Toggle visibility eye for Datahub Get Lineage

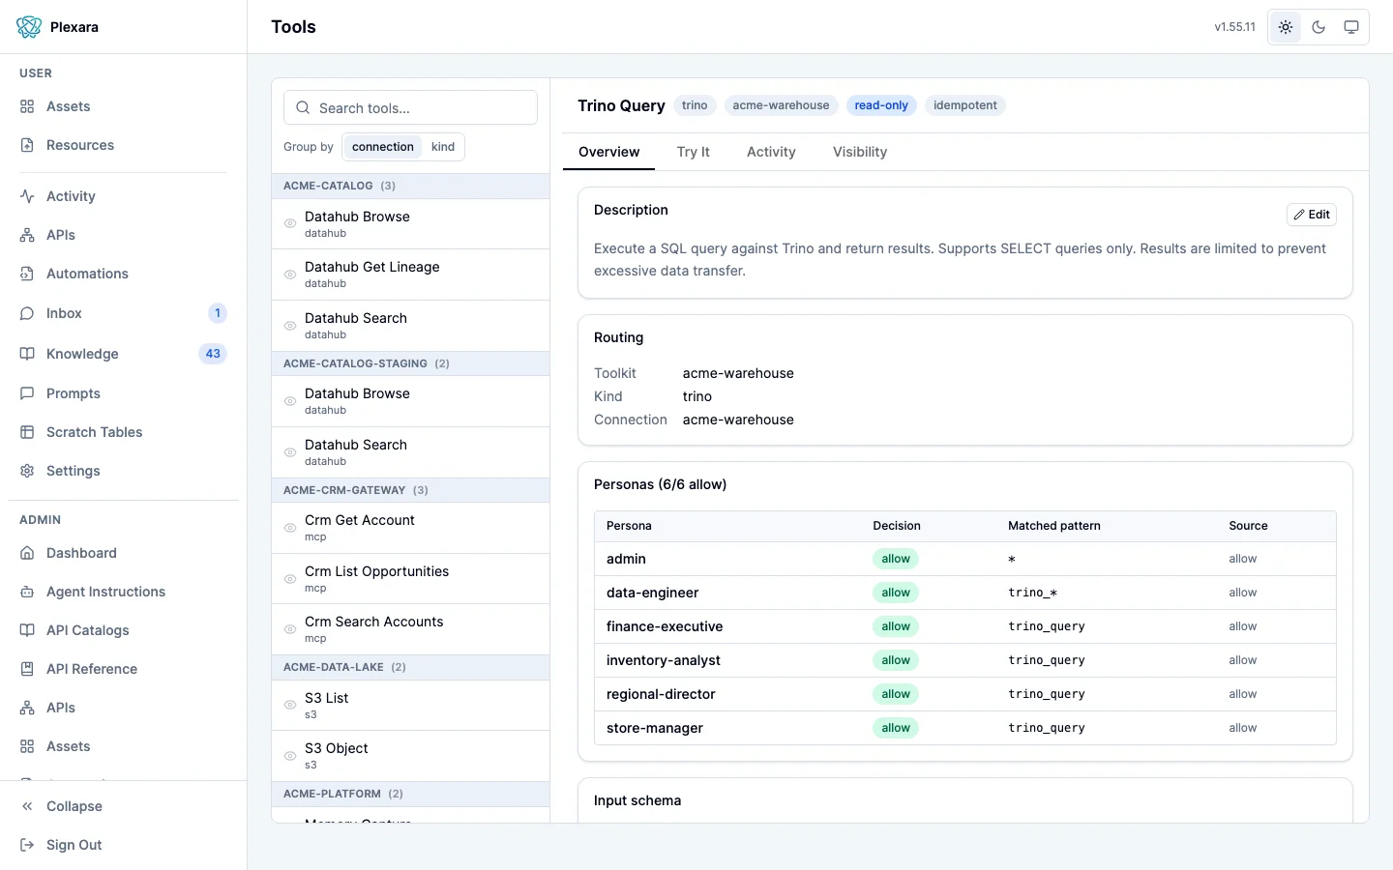pyautogui.click(x=290, y=275)
